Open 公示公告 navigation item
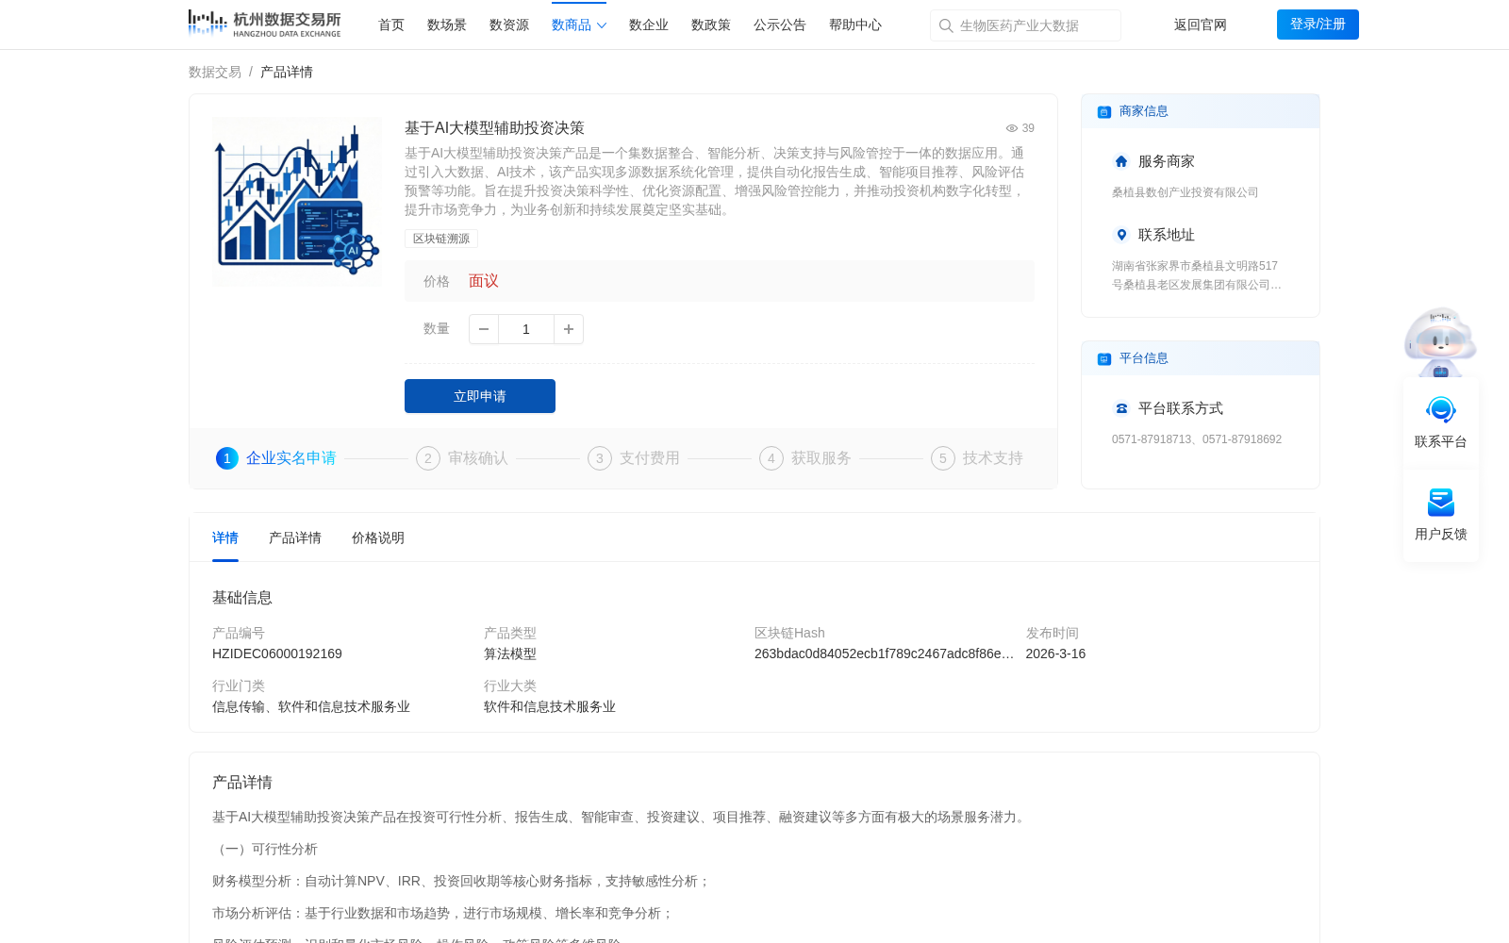The width and height of the screenshot is (1509, 943). [780, 25]
